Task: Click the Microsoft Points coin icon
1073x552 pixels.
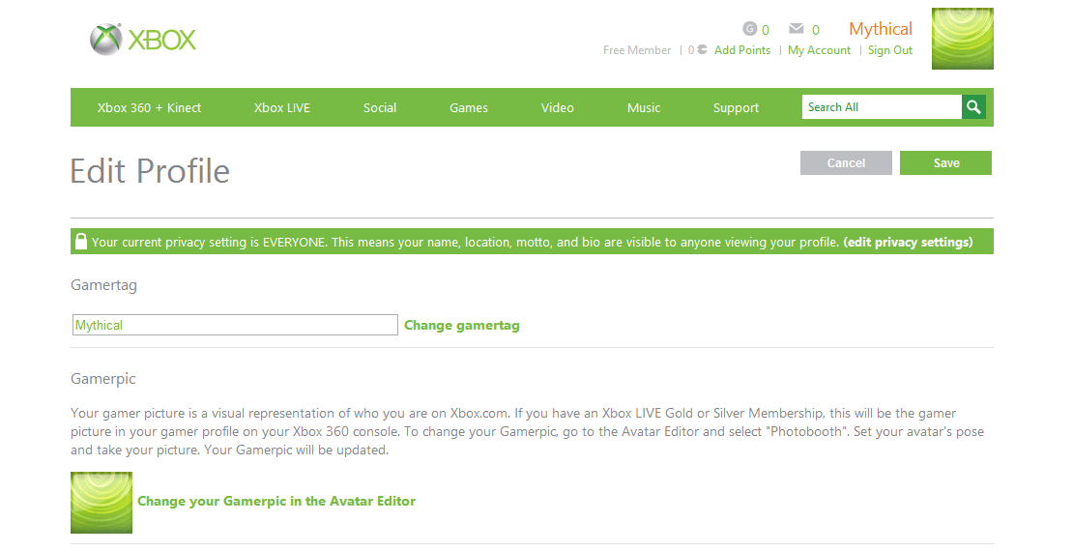Action: [x=702, y=50]
